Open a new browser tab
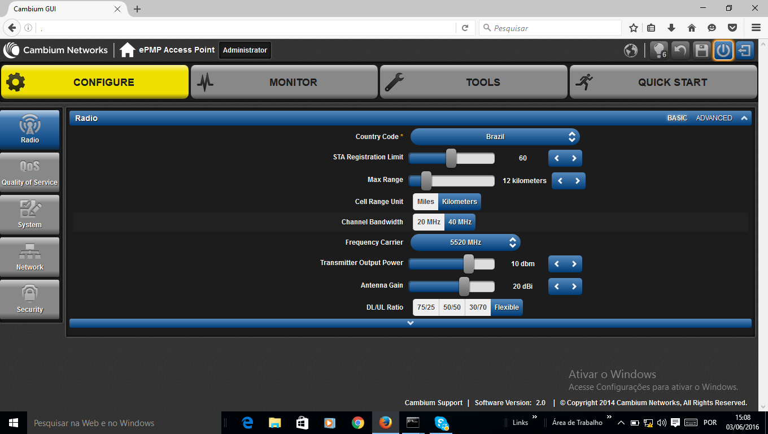Viewport: 768px width, 434px height. tap(137, 9)
